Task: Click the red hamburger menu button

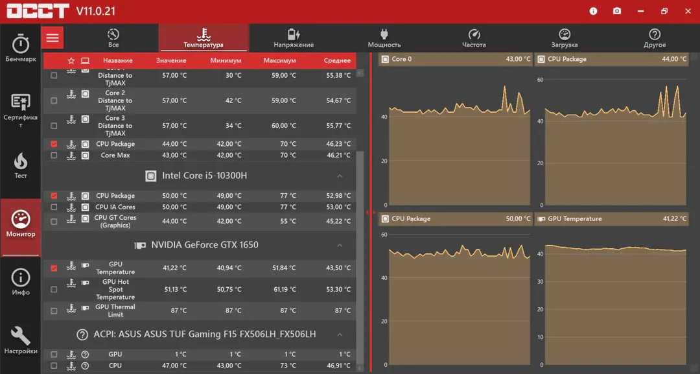Action: coord(52,38)
